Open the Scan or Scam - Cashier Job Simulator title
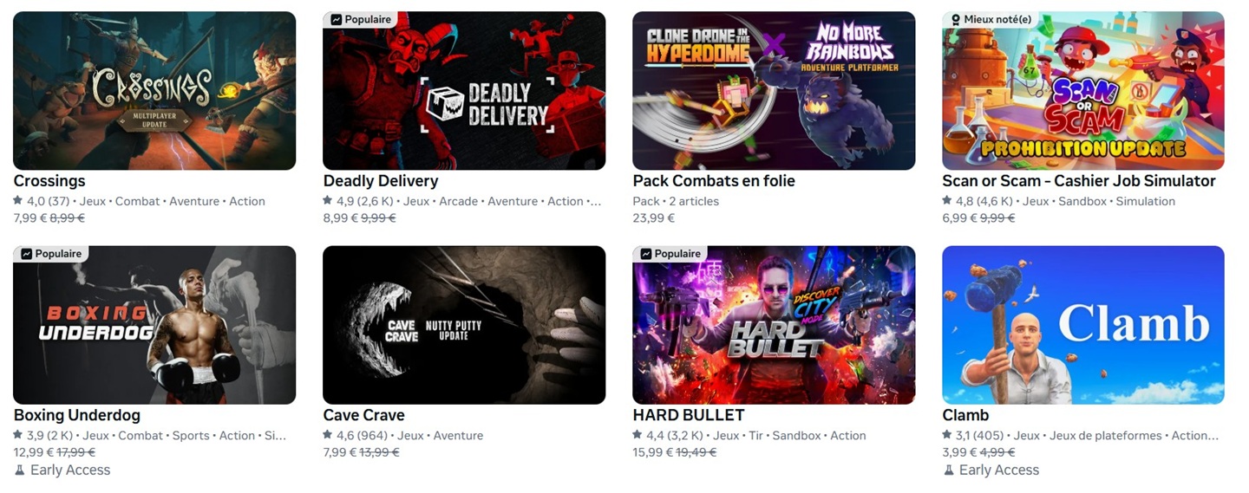 point(1079,181)
